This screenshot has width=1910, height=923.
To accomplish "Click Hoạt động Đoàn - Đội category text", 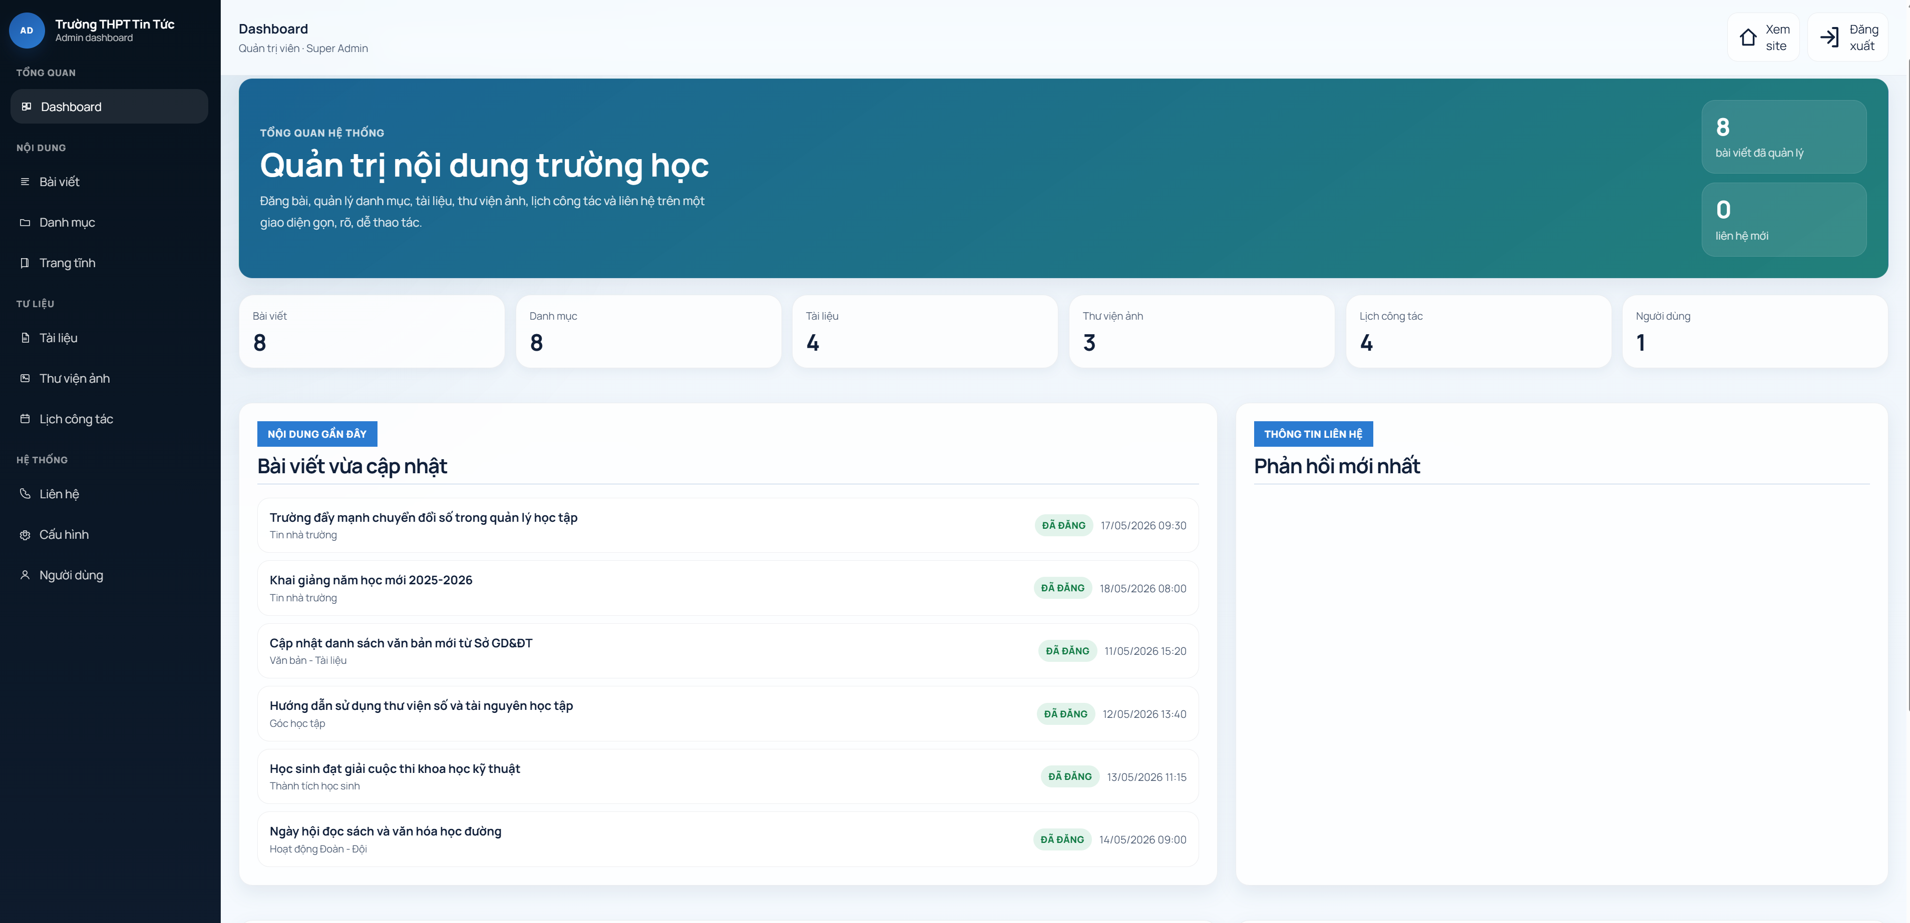I will [318, 849].
